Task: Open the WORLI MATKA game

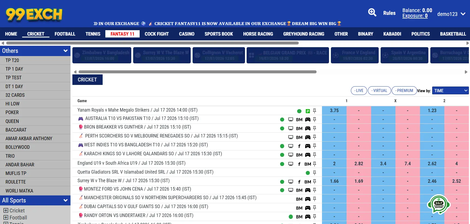Action: [35, 191]
